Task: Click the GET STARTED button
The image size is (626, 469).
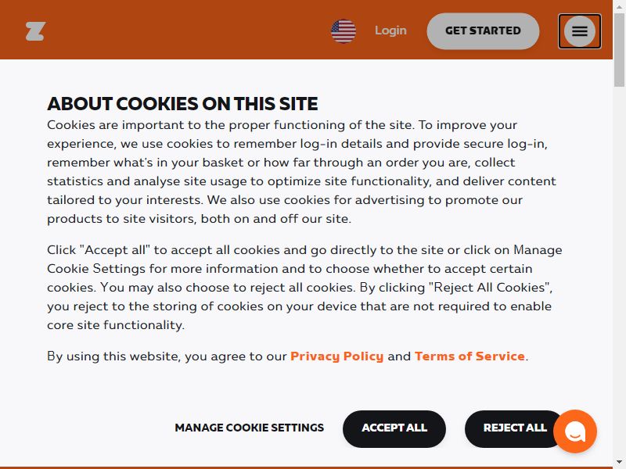Action: (x=483, y=31)
